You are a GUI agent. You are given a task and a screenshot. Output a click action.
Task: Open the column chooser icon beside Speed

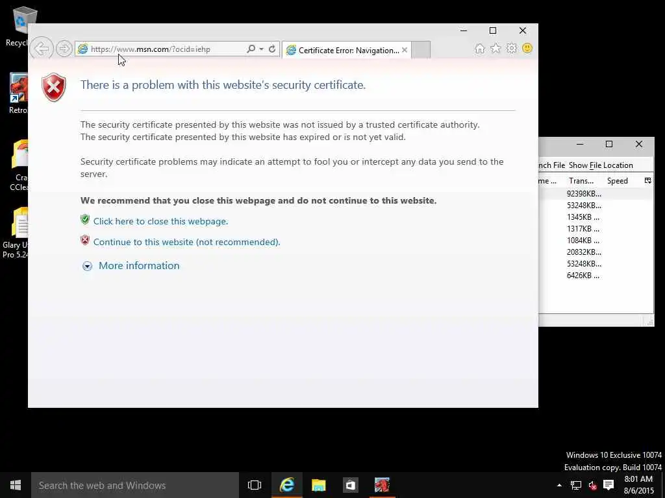coord(647,181)
